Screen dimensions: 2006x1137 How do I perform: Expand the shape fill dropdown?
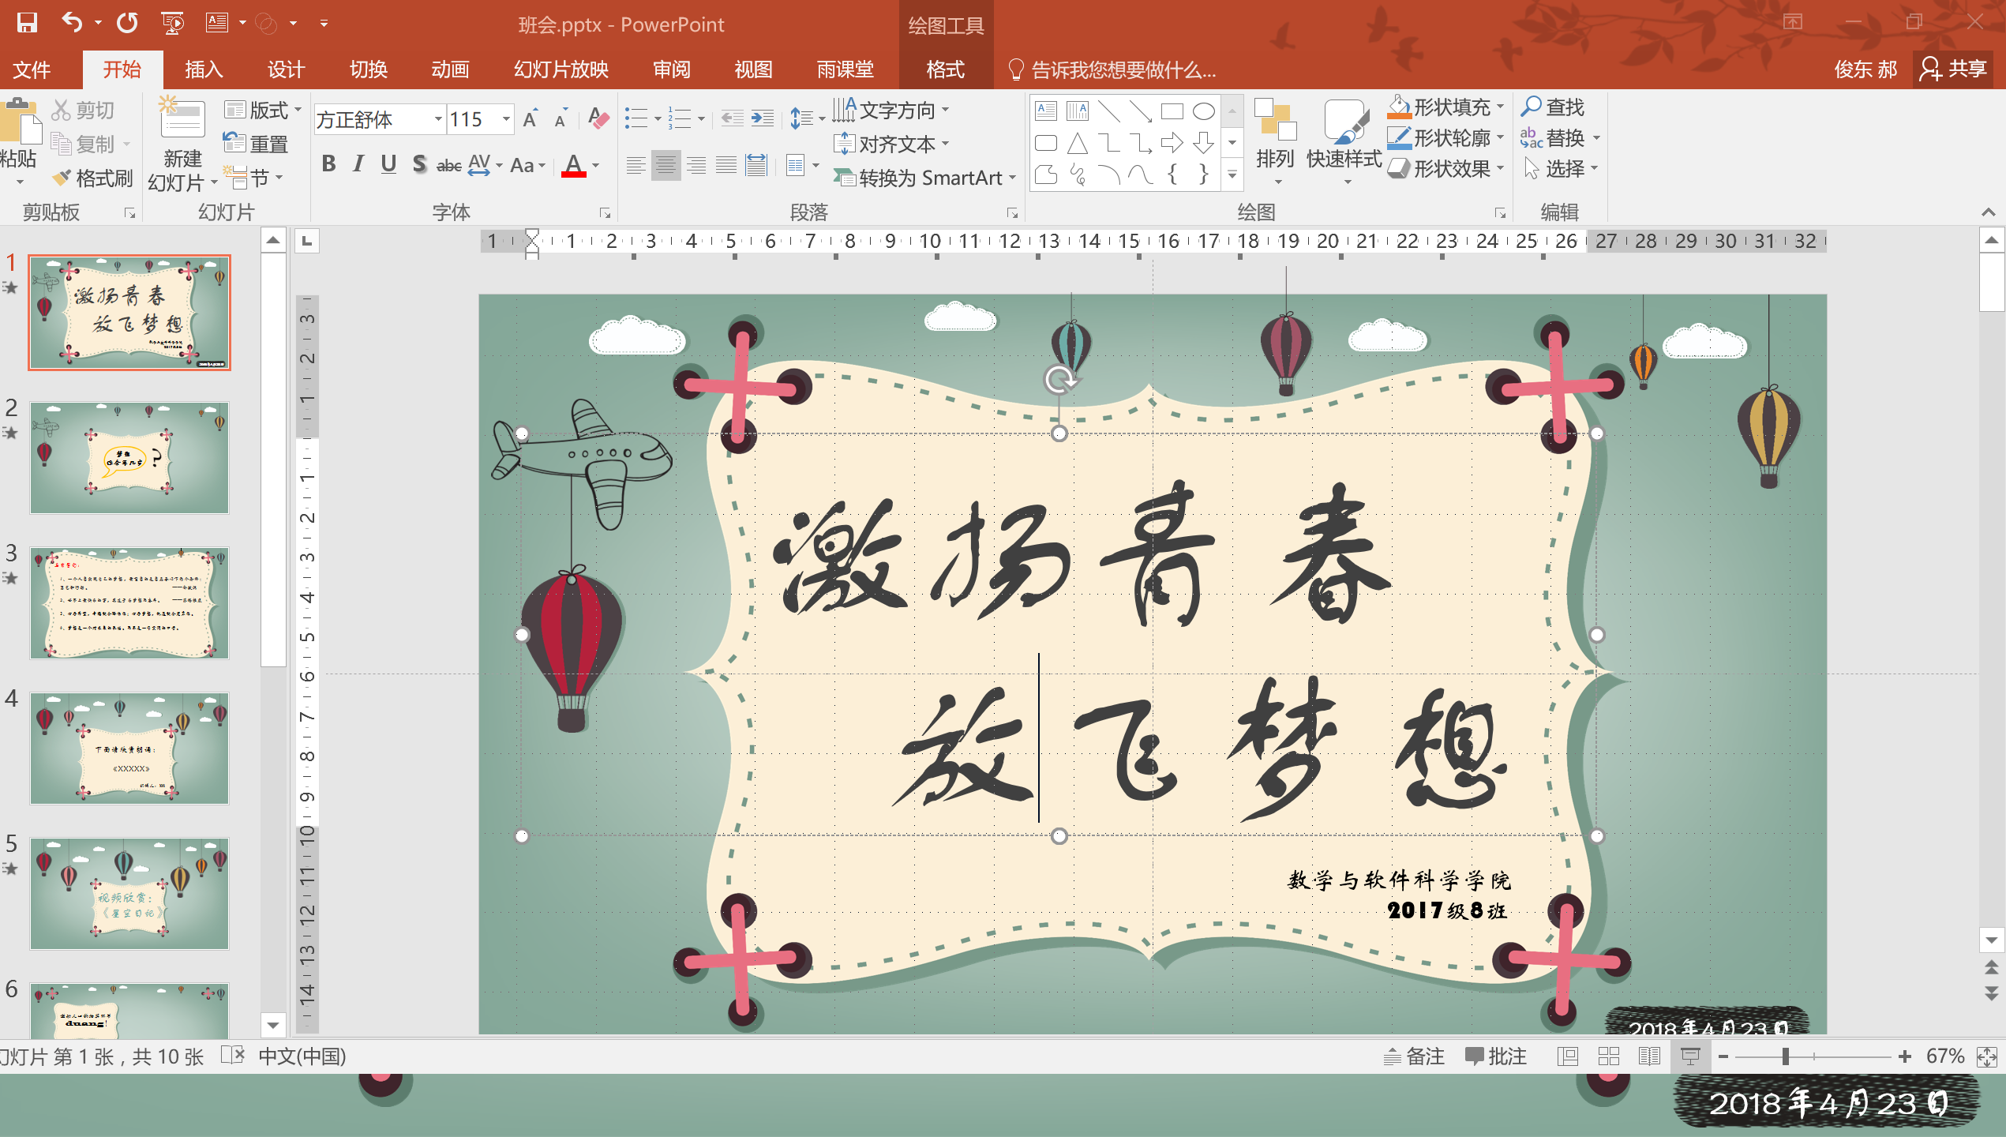[1501, 107]
